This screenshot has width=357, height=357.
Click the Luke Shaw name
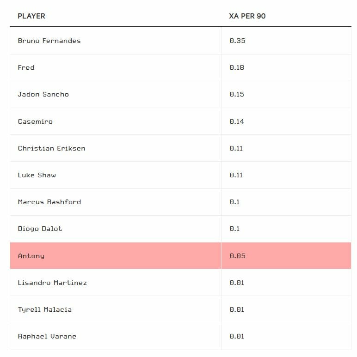tap(37, 175)
